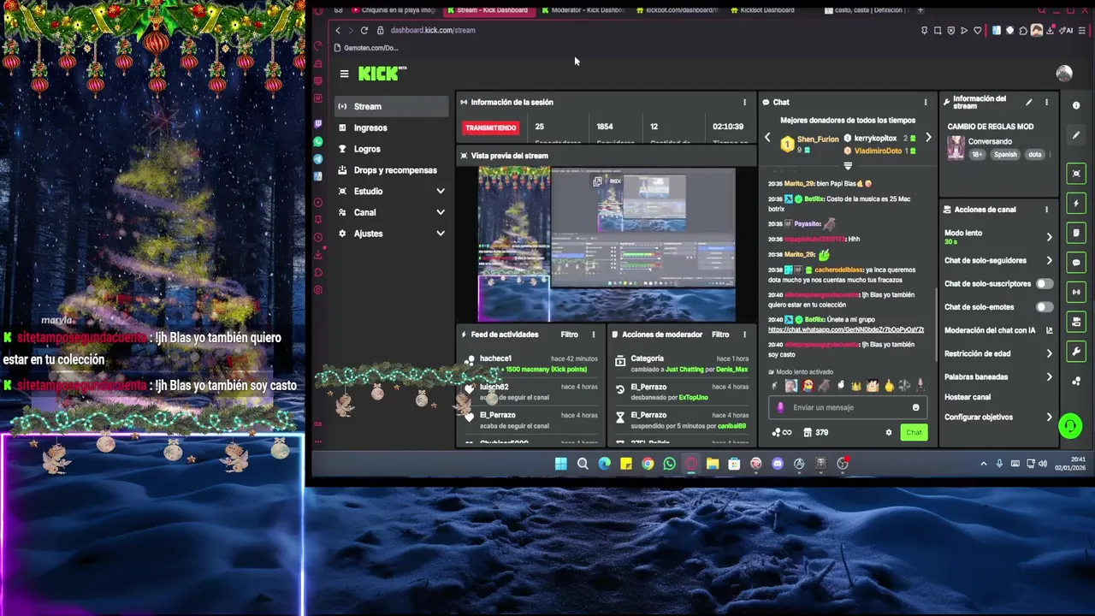1095x616 pixels.
Task: Toggle Chat de solo-suscriptores switch
Action: (x=1045, y=283)
